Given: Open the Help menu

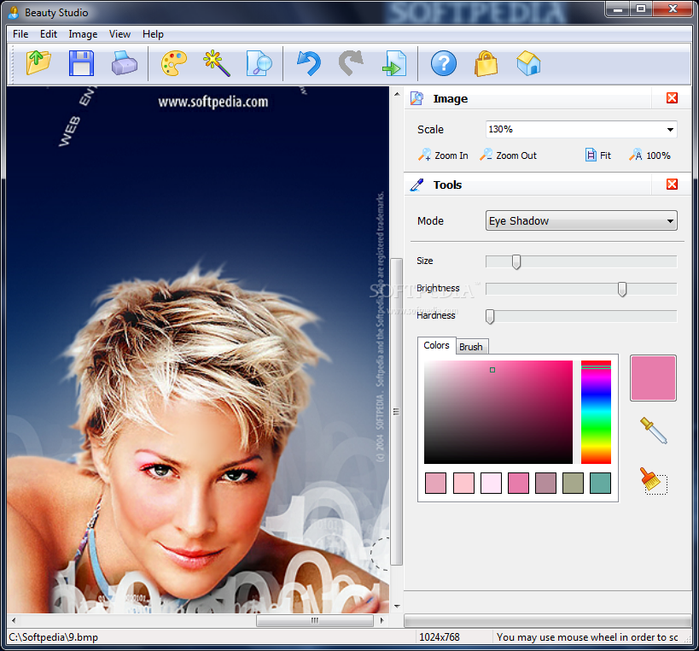Looking at the screenshot, I should coord(153,34).
